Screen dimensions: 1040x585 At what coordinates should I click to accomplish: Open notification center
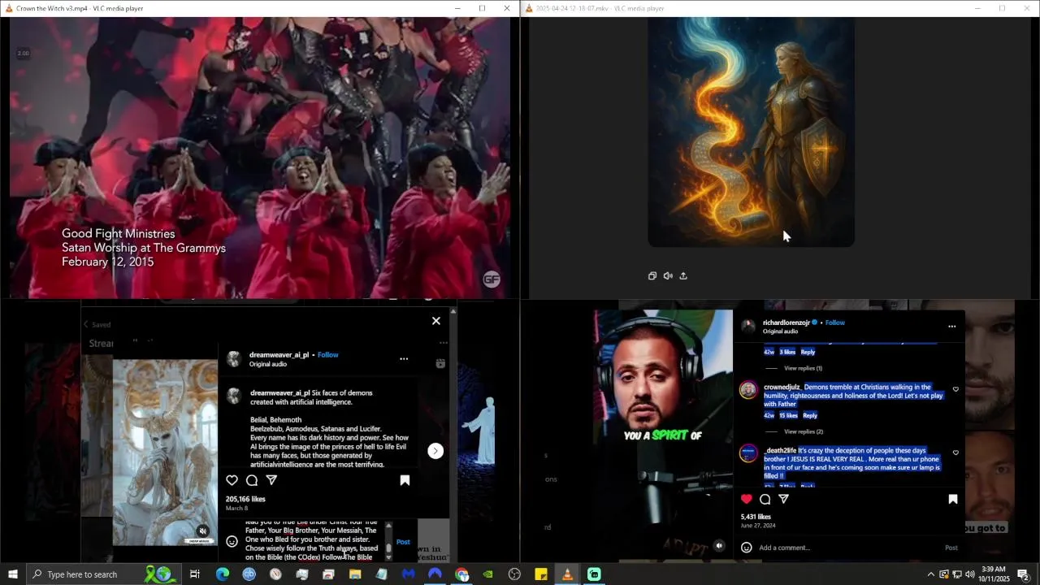1023,574
